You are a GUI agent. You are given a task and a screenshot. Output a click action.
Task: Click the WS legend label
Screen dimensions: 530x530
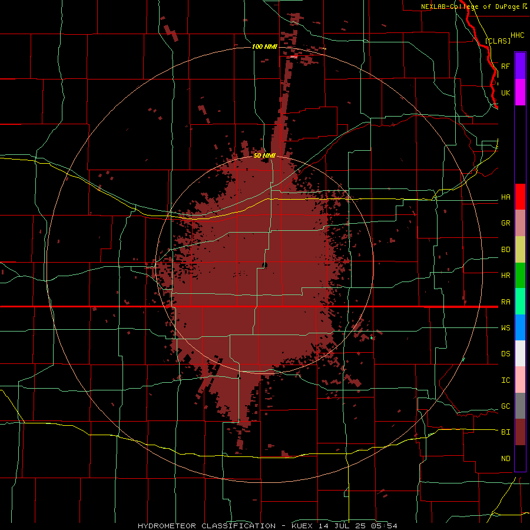click(x=505, y=328)
